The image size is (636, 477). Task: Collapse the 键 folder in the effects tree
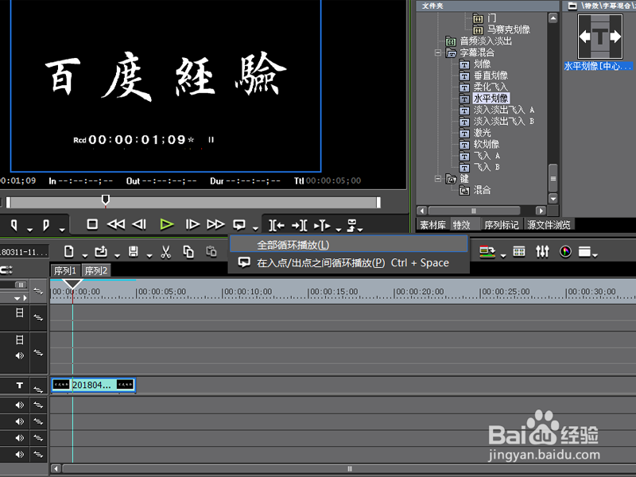coord(438,178)
